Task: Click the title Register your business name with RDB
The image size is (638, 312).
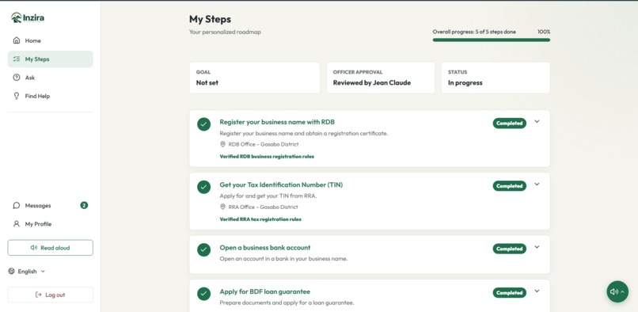Action: point(277,122)
